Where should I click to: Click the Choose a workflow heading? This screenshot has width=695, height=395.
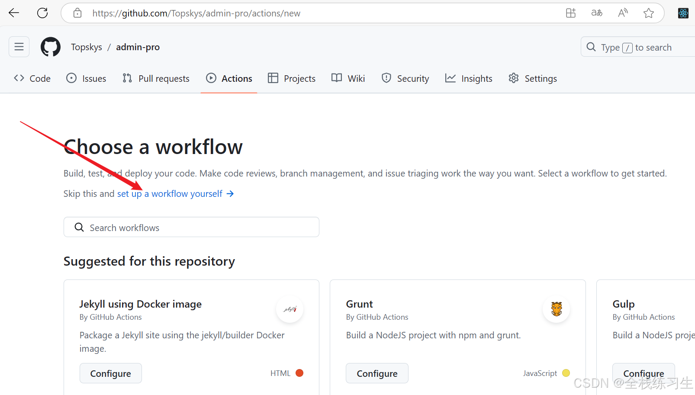pos(153,147)
